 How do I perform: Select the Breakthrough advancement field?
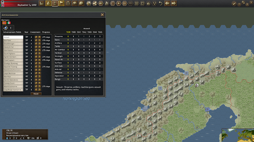point(13,44)
